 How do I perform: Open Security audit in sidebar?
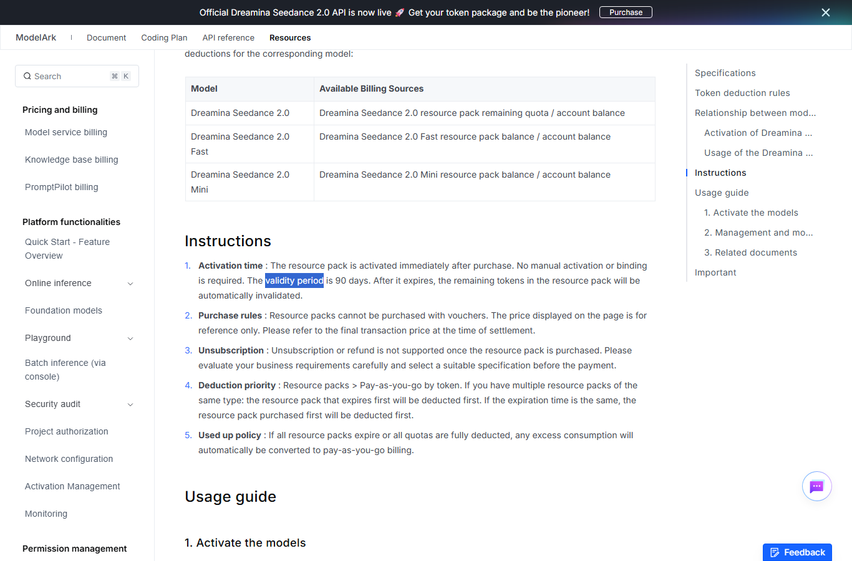click(53, 404)
